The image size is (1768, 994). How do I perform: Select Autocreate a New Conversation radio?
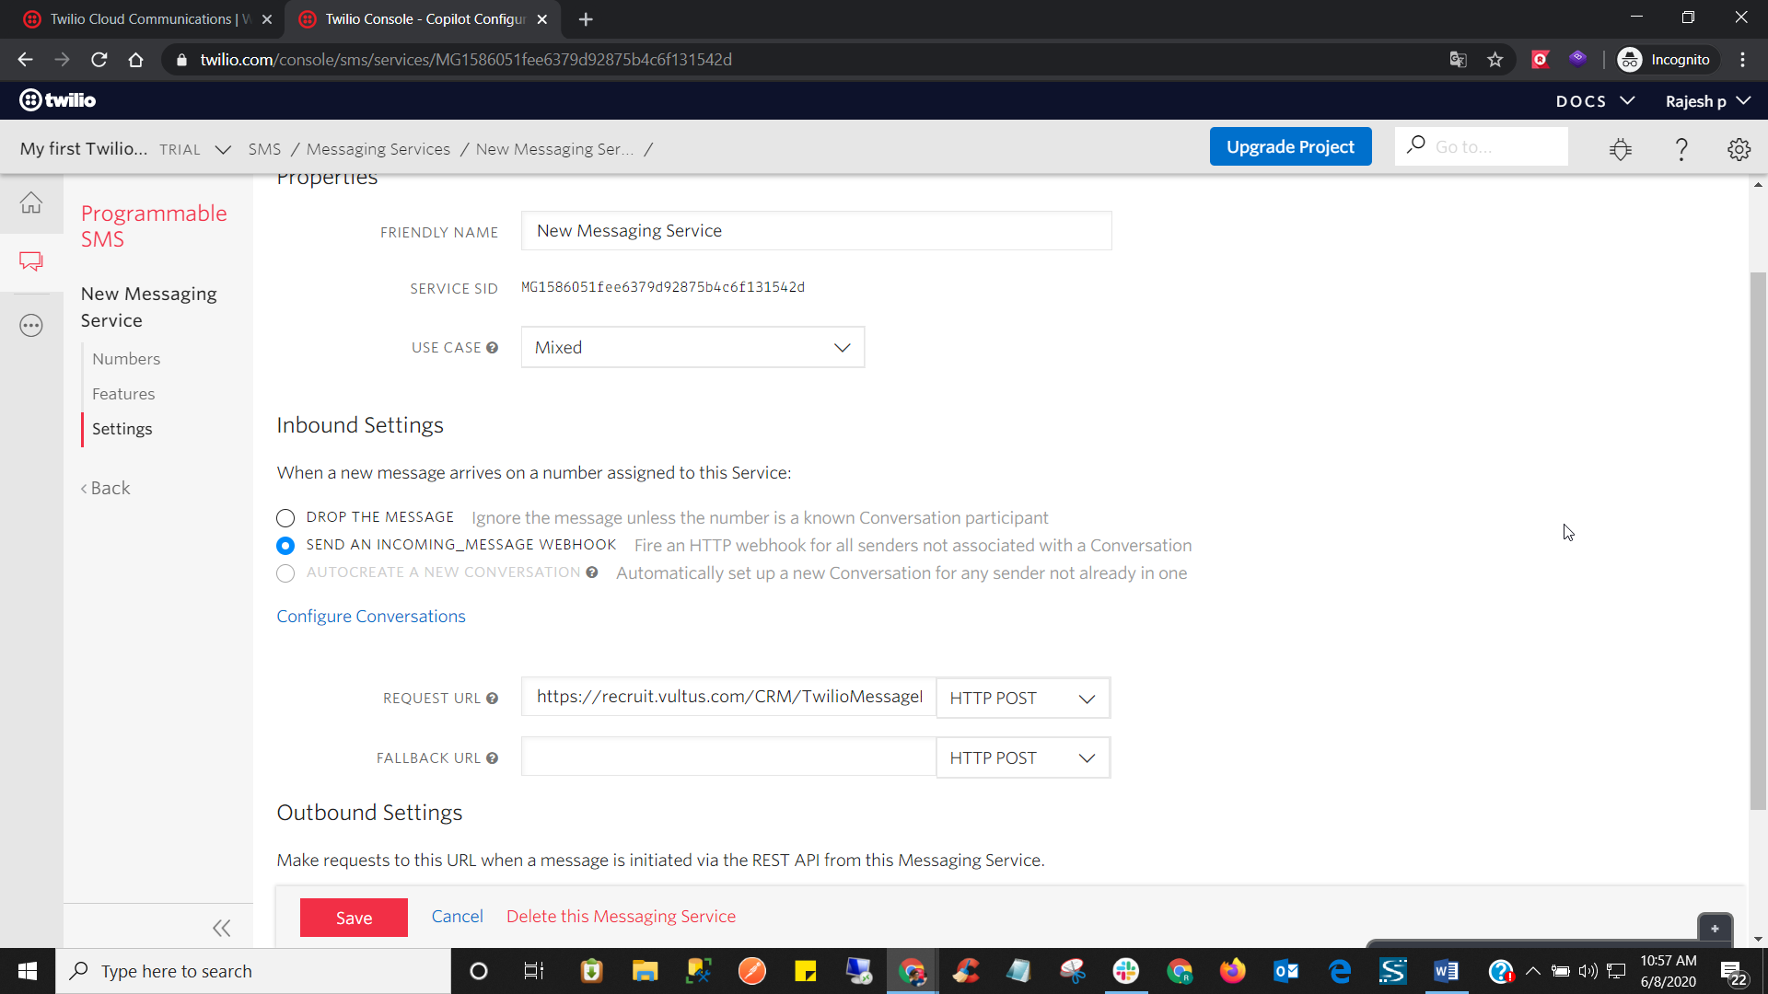[x=285, y=573]
